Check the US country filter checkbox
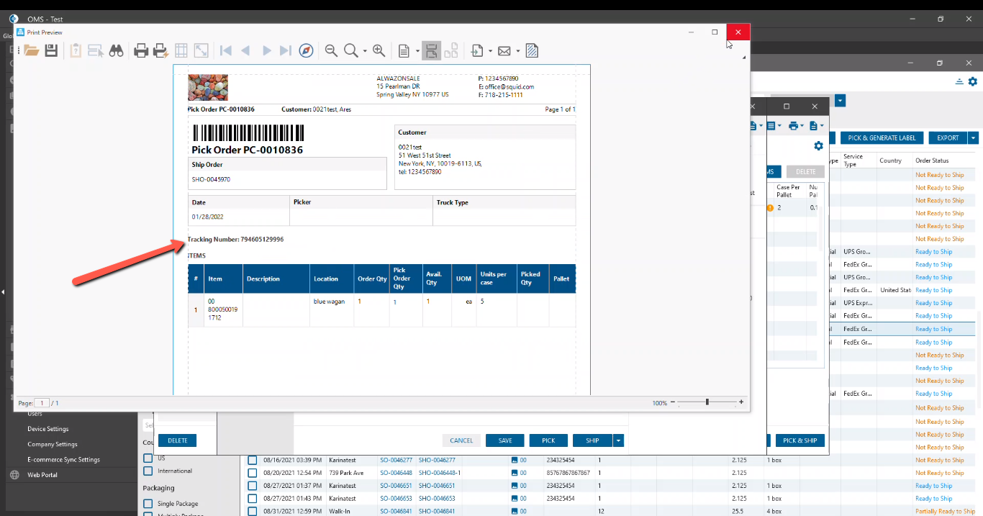The width and height of the screenshot is (983, 516). (x=148, y=458)
